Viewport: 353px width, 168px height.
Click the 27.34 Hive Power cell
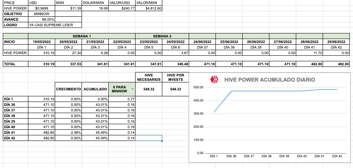coord(68,53)
